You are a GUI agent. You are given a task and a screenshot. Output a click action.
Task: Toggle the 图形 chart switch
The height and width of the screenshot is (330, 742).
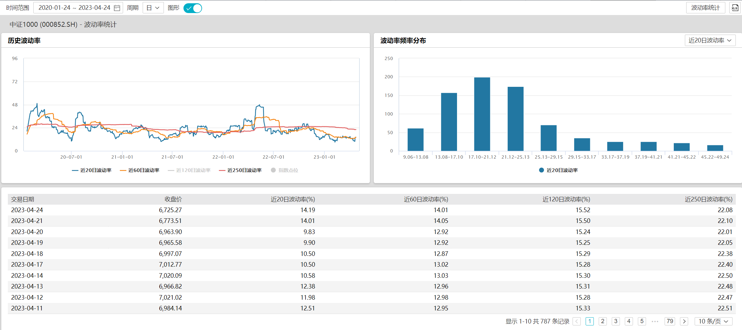[193, 8]
